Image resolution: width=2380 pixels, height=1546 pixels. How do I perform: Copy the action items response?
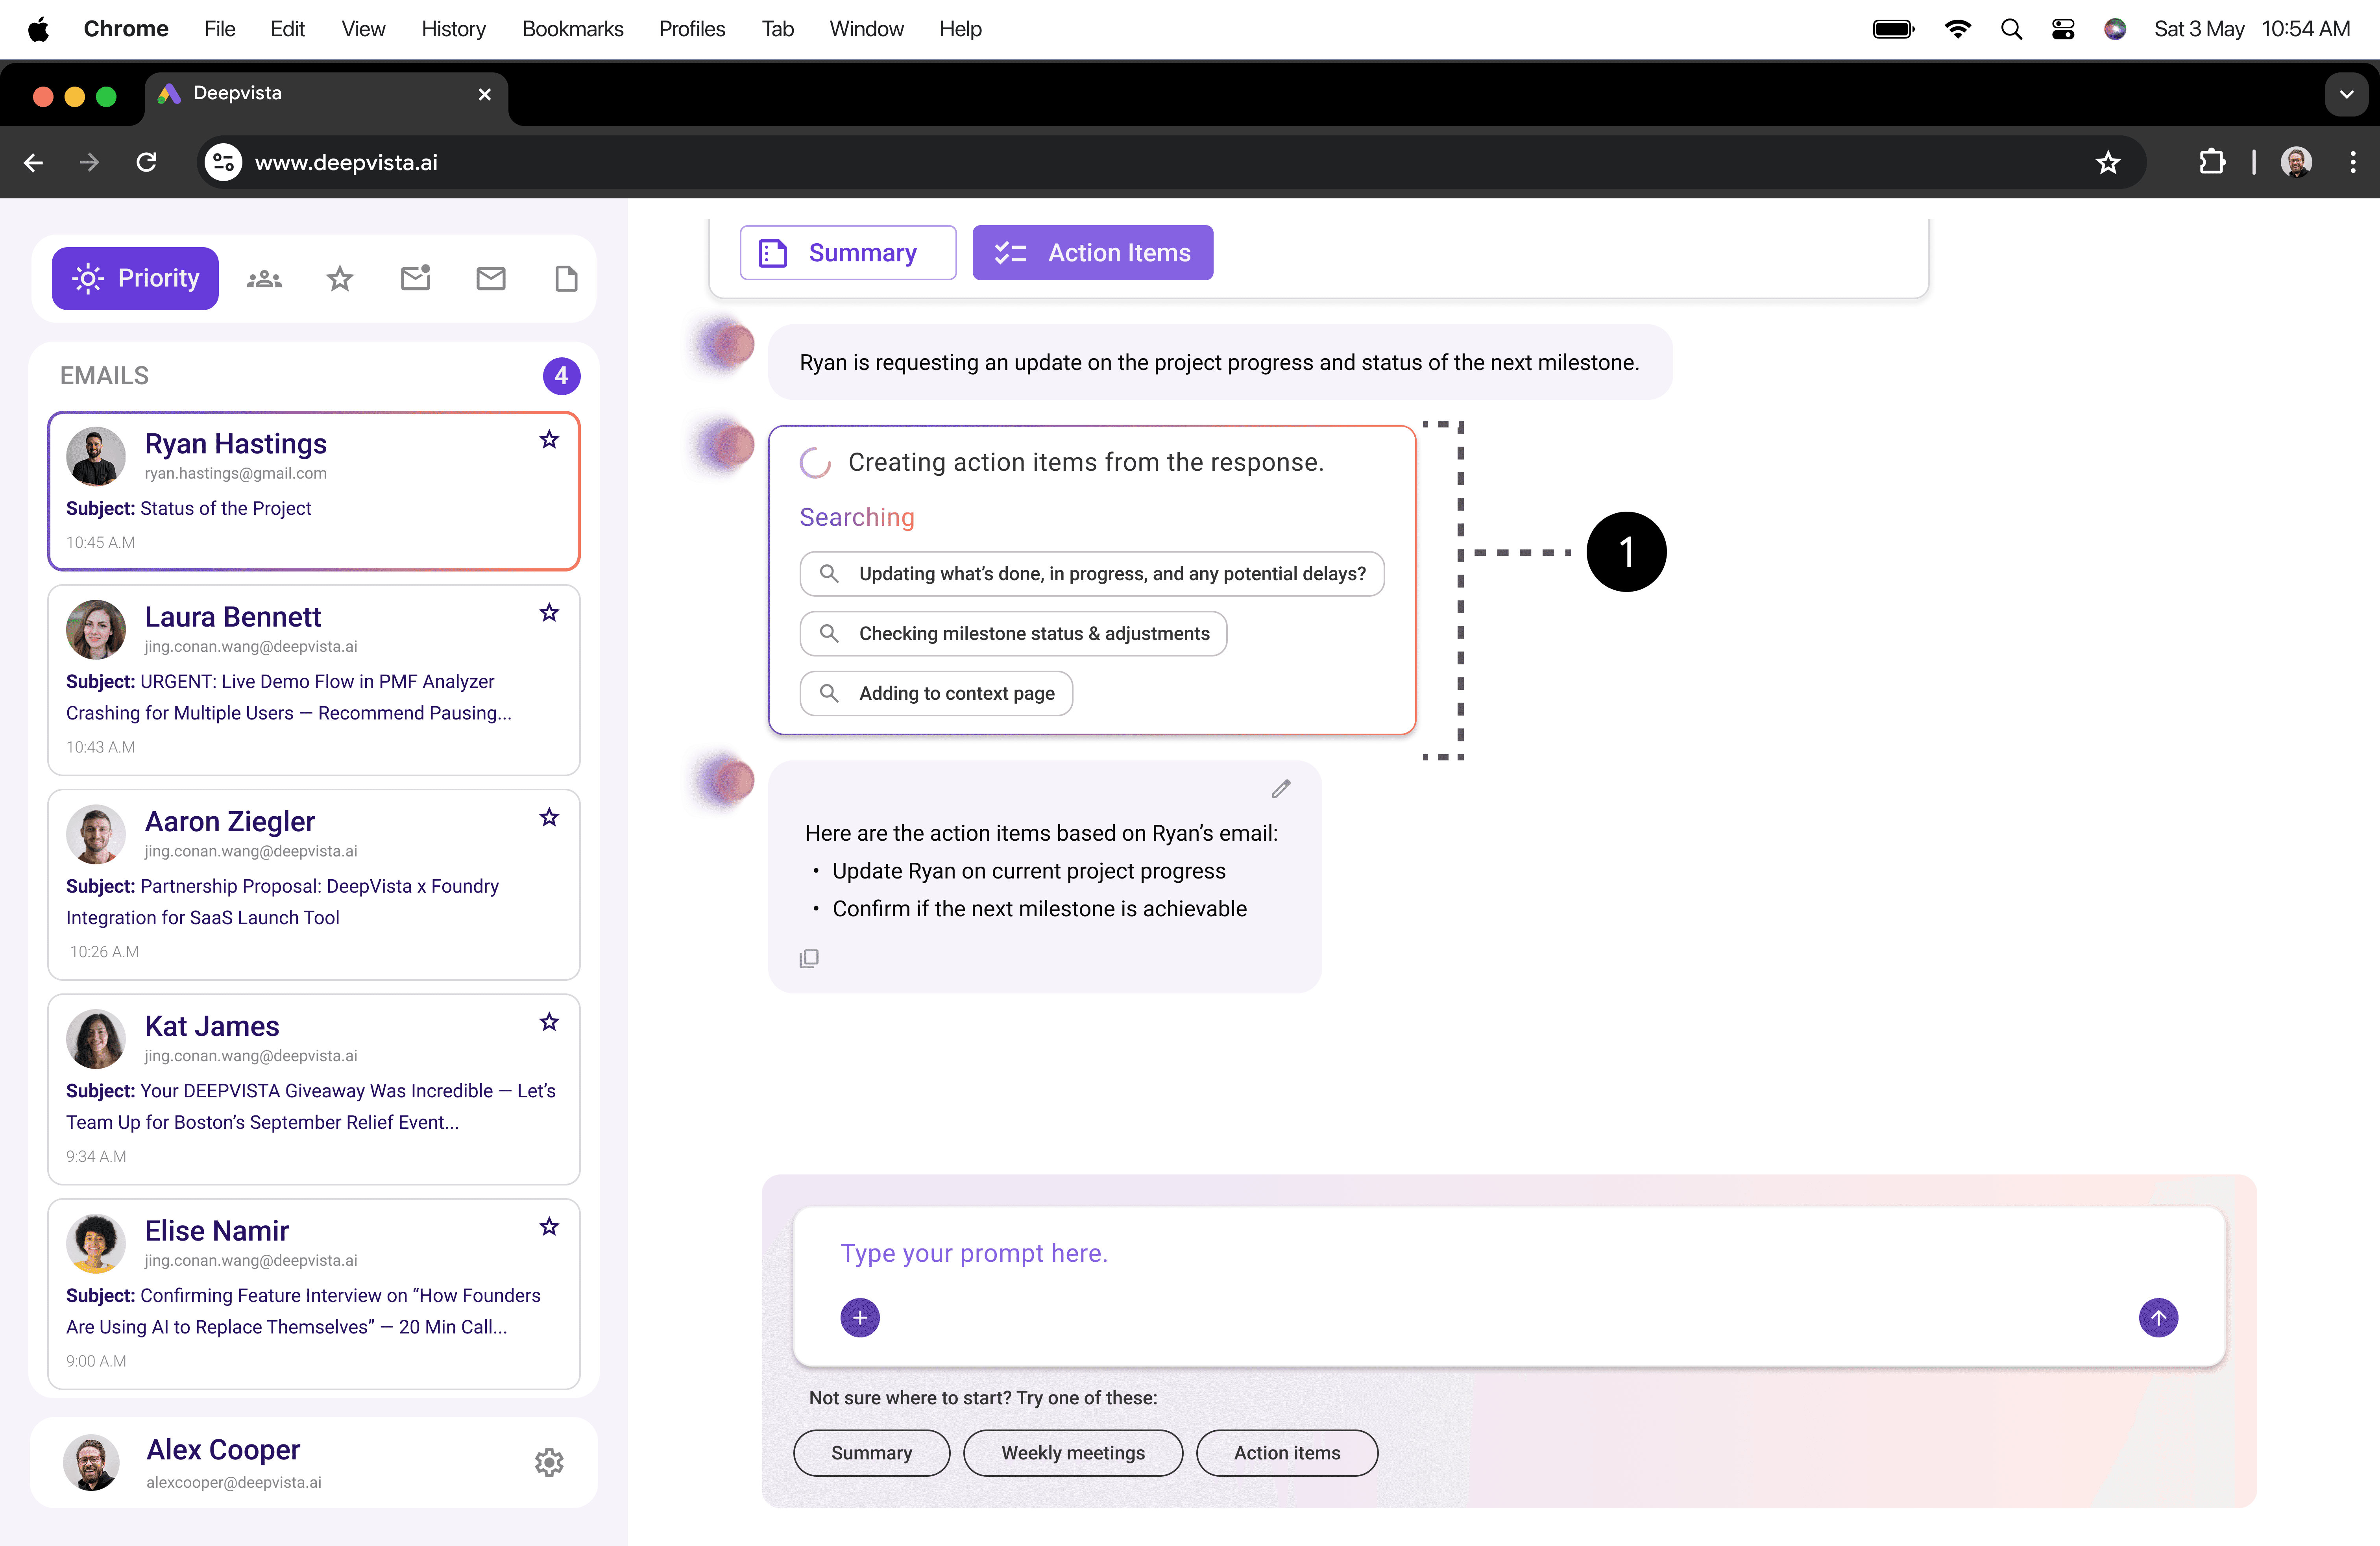[809, 959]
